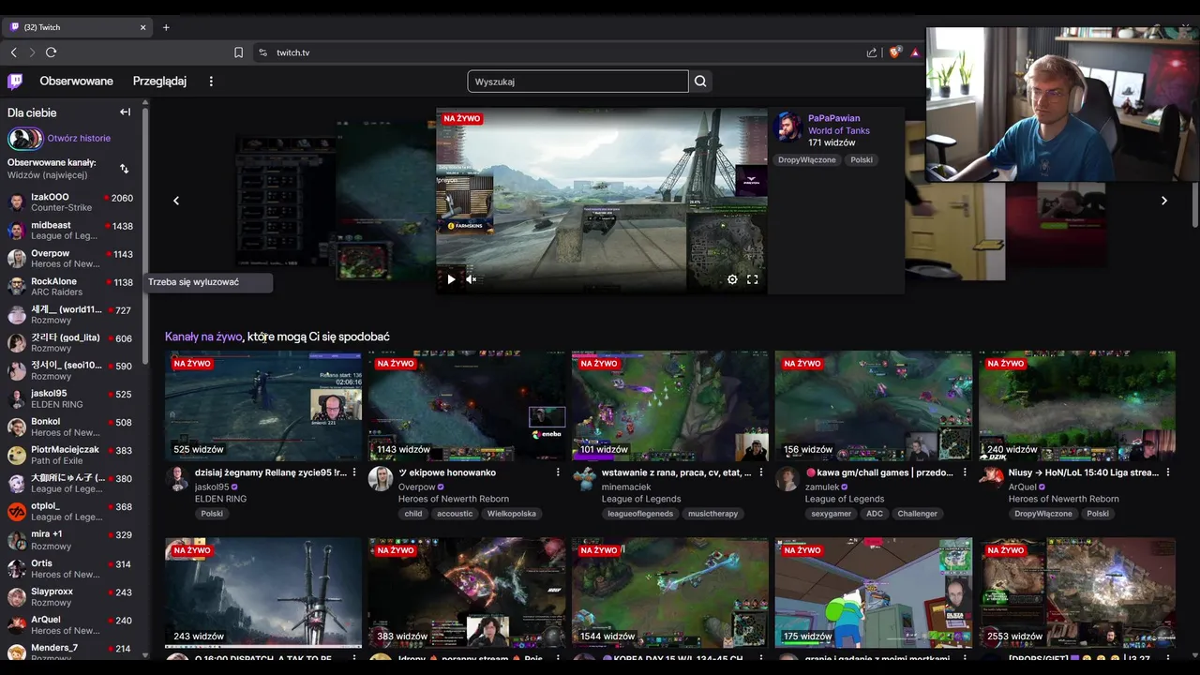This screenshot has height=675, width=1200.
Task: Open Kanały na żywo link
Action: tap(203, 337)
